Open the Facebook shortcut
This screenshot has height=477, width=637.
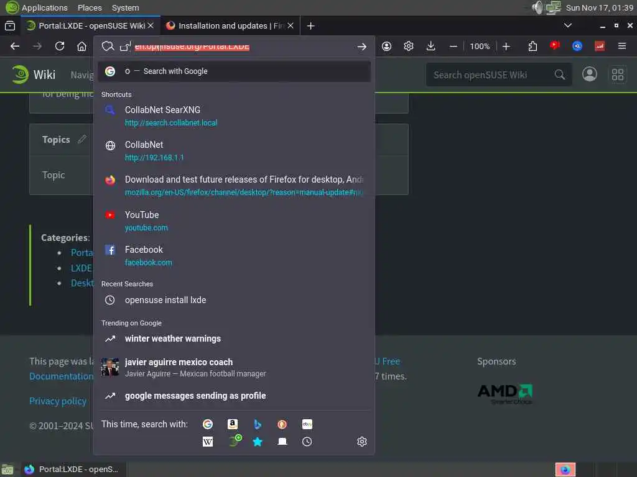pyautogui.click(x=234, y=256)
